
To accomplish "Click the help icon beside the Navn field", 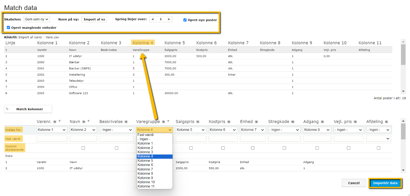I will (84, 122).
